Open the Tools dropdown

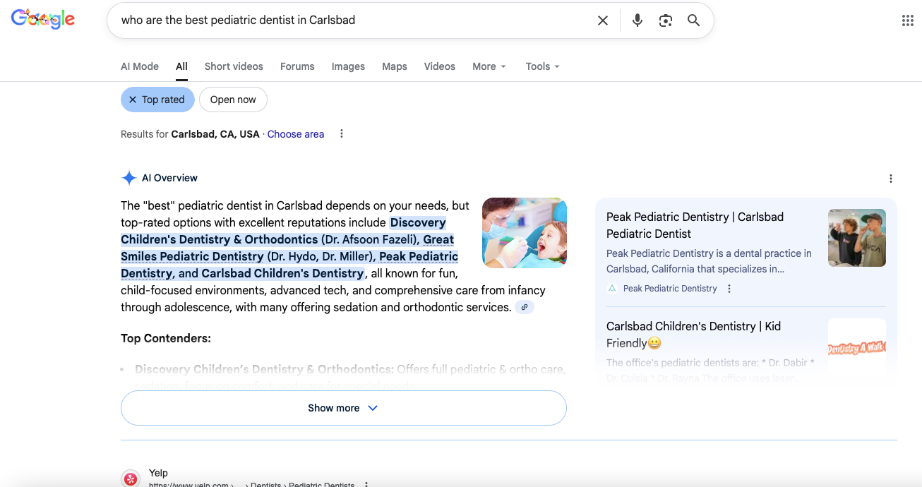[x=541, y=66]
